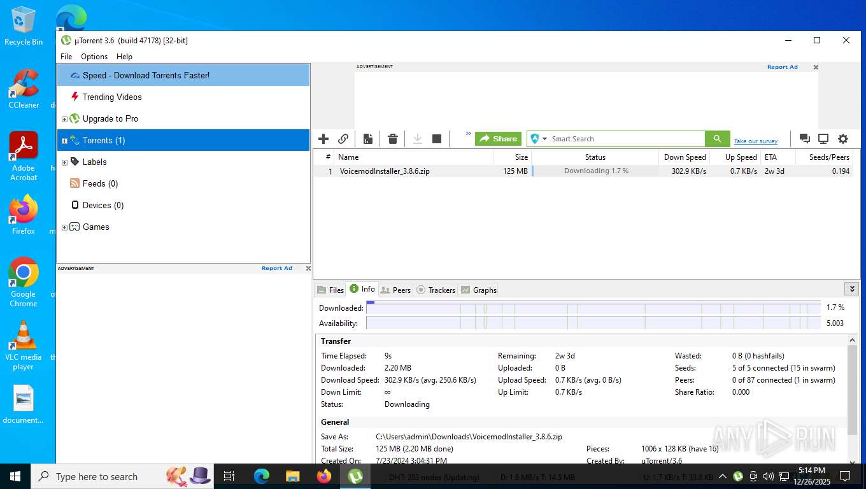Click in the Smart Search field
Screen dimensions: 866x489
(627, 139)
